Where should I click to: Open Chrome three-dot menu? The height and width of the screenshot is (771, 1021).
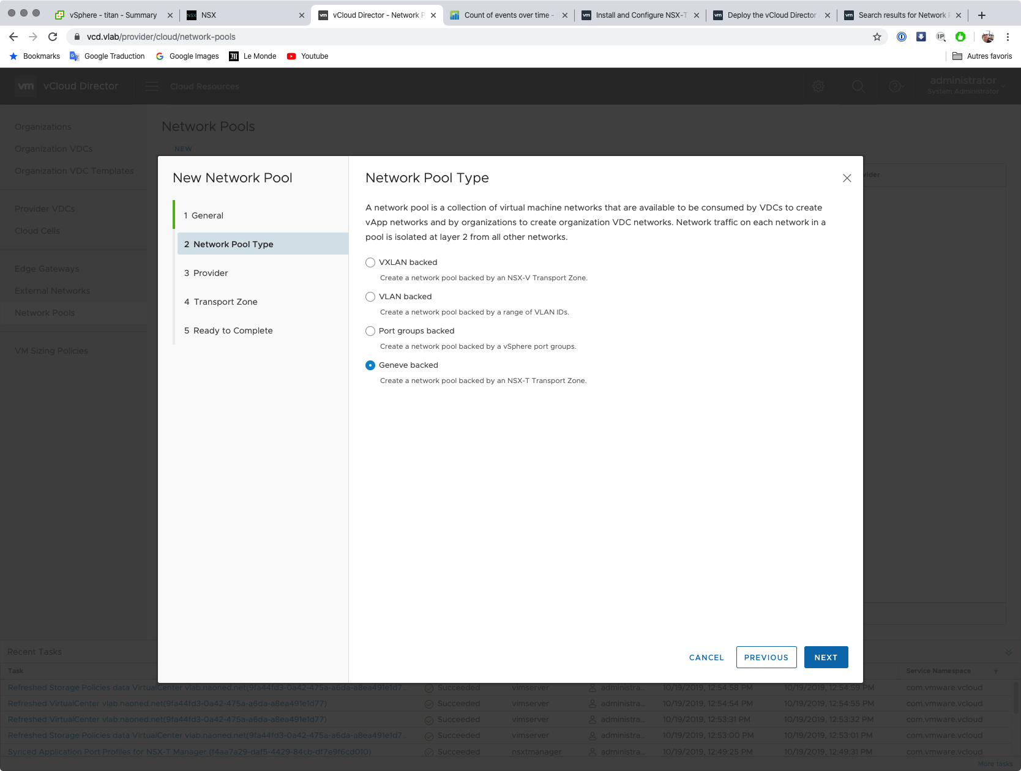tap(1008, 37)
